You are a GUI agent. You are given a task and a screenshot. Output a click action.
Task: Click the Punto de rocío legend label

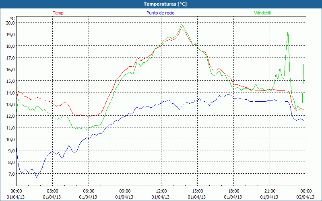pyautogui.click(x=160, y=13)
